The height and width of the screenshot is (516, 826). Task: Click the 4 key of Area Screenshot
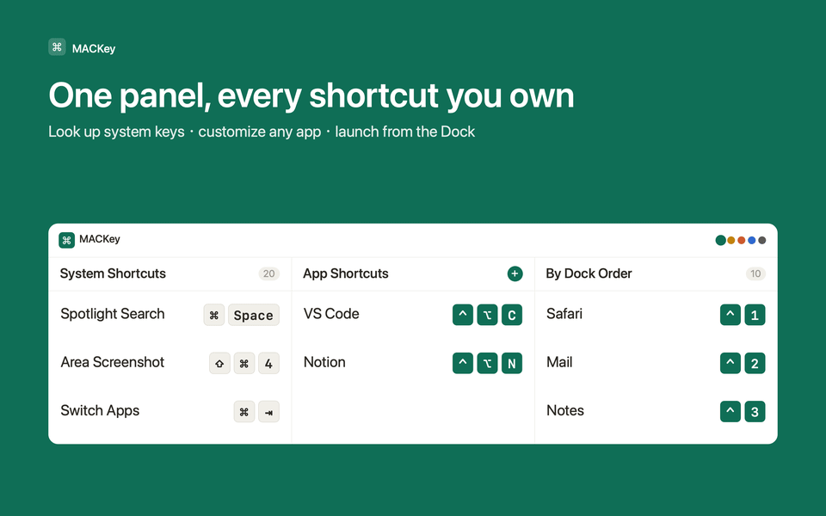[268, 363]
